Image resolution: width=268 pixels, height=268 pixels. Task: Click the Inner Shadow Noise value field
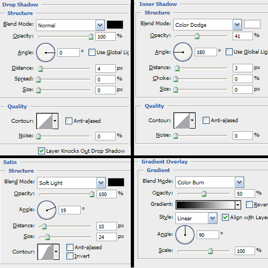[x=243, y=136]
